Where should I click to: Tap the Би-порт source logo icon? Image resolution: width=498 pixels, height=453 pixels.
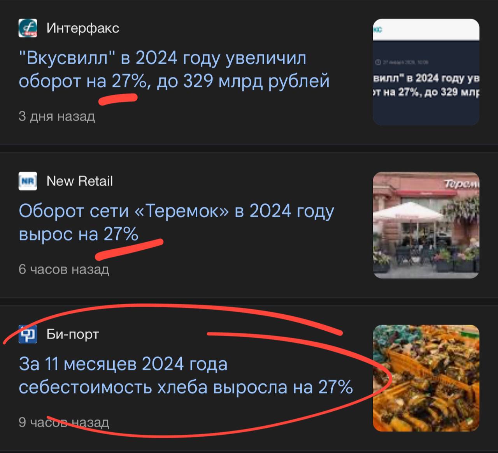28,334
